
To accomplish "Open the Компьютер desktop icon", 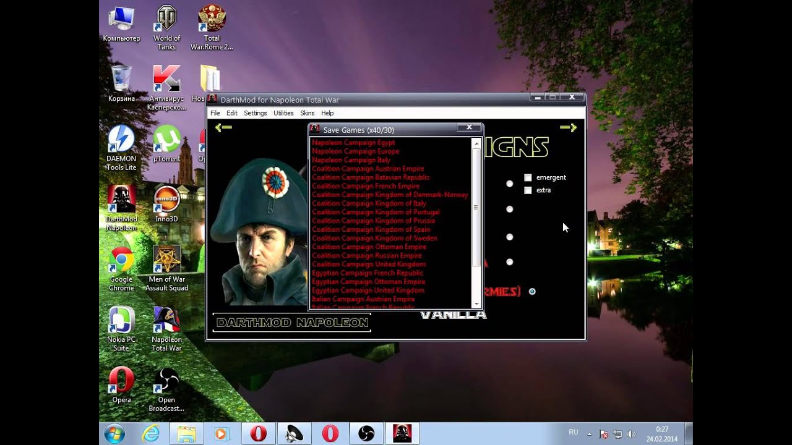I will 121,23.
